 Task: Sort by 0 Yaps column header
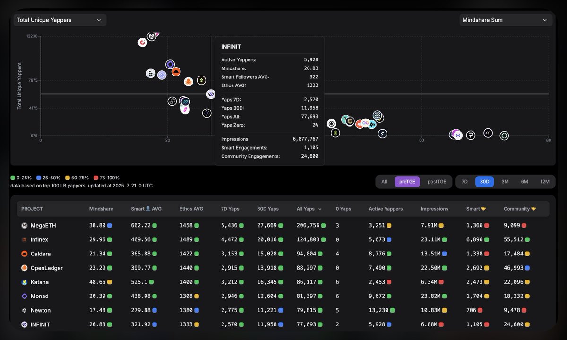click(x=344, y=209)
